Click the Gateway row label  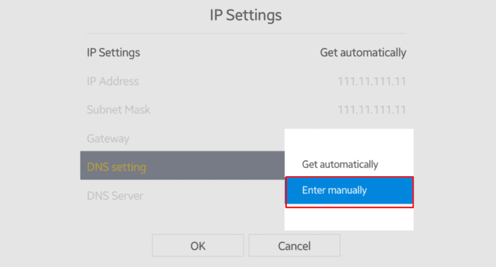tap(108, 139)
